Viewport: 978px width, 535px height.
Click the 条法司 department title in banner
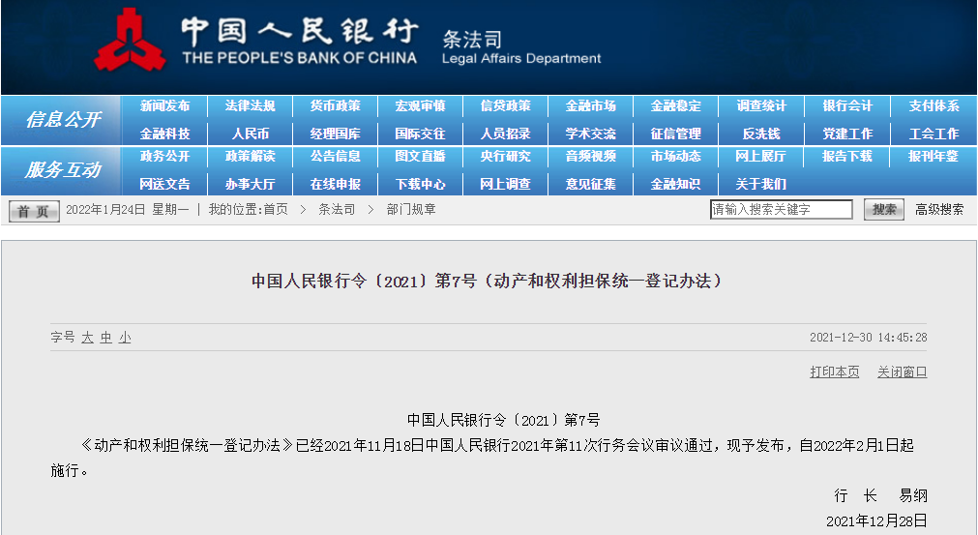pos(472,40)
